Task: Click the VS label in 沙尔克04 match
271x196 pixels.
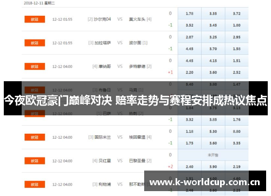Action: tap(120, 19)
